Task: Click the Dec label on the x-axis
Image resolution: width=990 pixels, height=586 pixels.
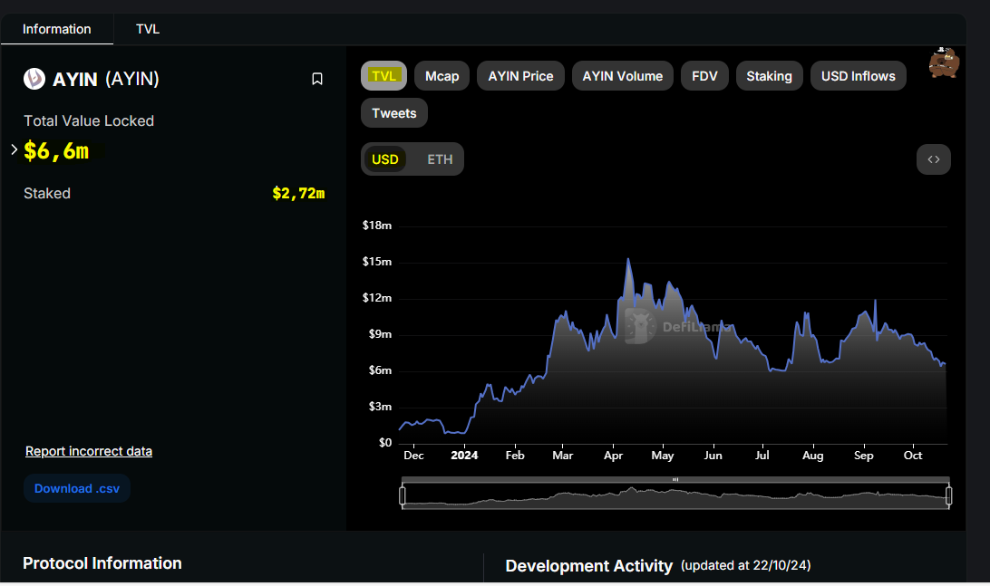Action: (x=413, y=456)
